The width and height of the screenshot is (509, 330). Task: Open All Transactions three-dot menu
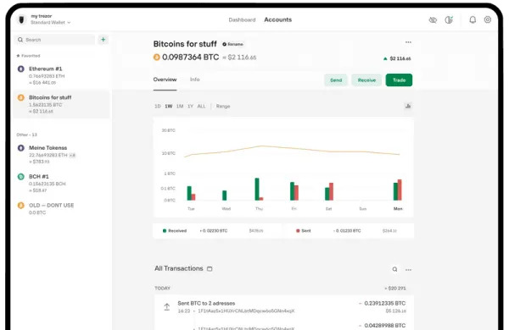click(408, 269)
